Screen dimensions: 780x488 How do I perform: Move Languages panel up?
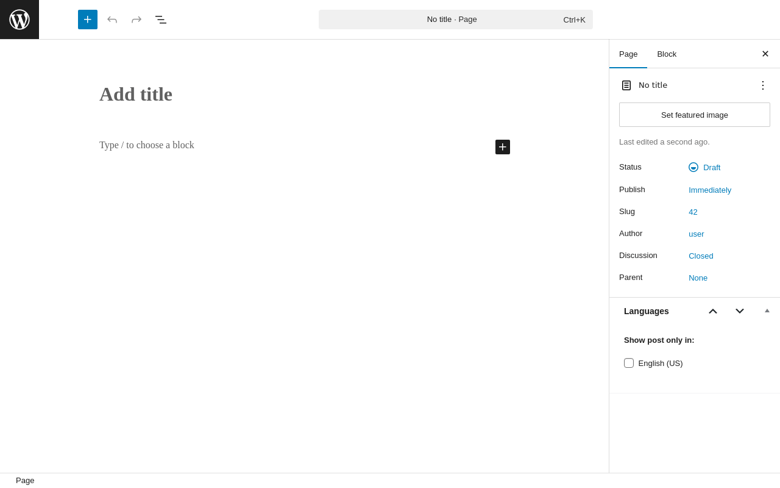coord(713,311)
